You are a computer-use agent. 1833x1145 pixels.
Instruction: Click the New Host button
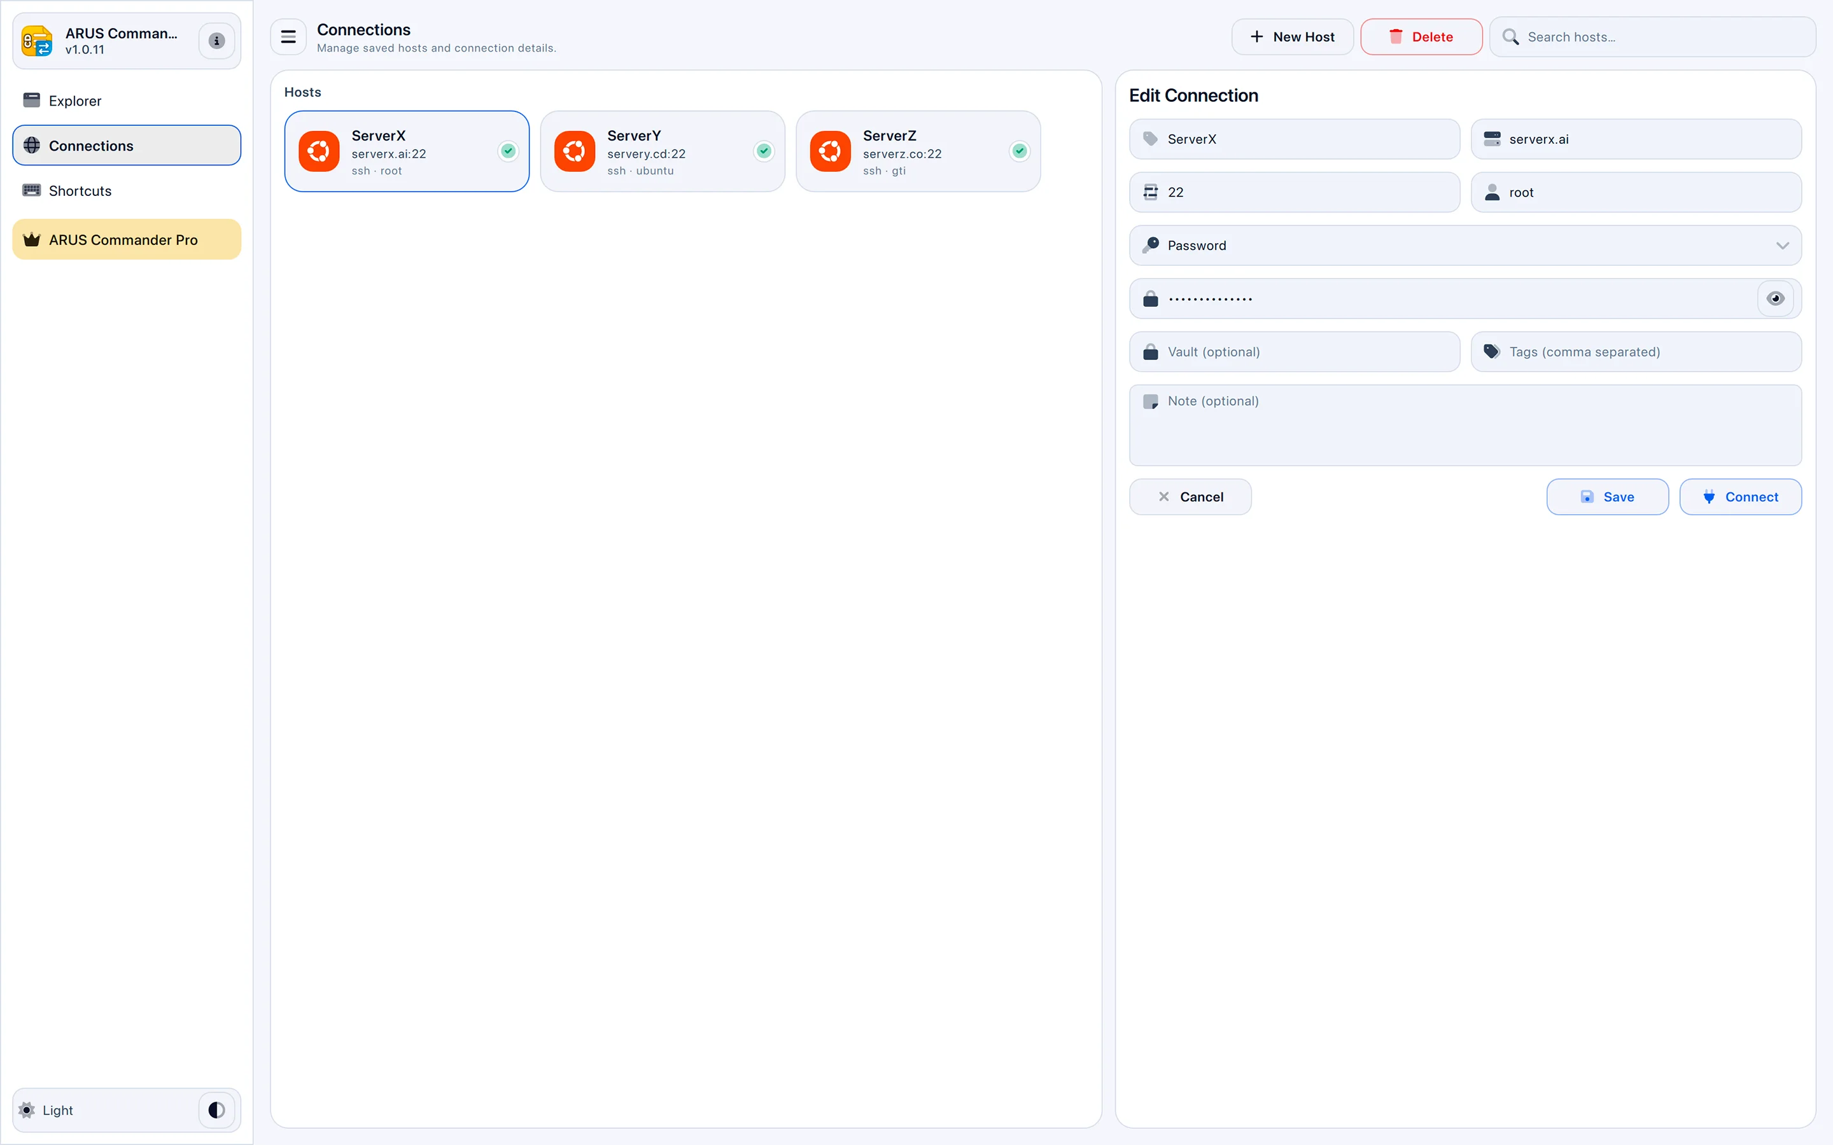point(1291,36)
